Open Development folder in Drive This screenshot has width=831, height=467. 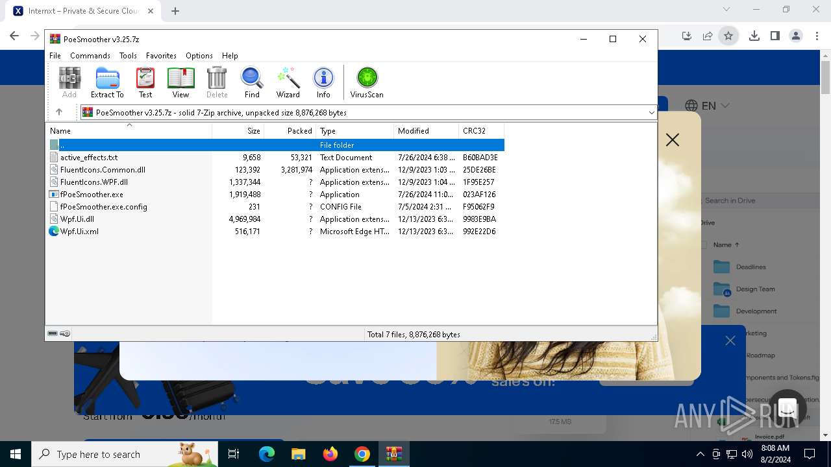(745, 311)
